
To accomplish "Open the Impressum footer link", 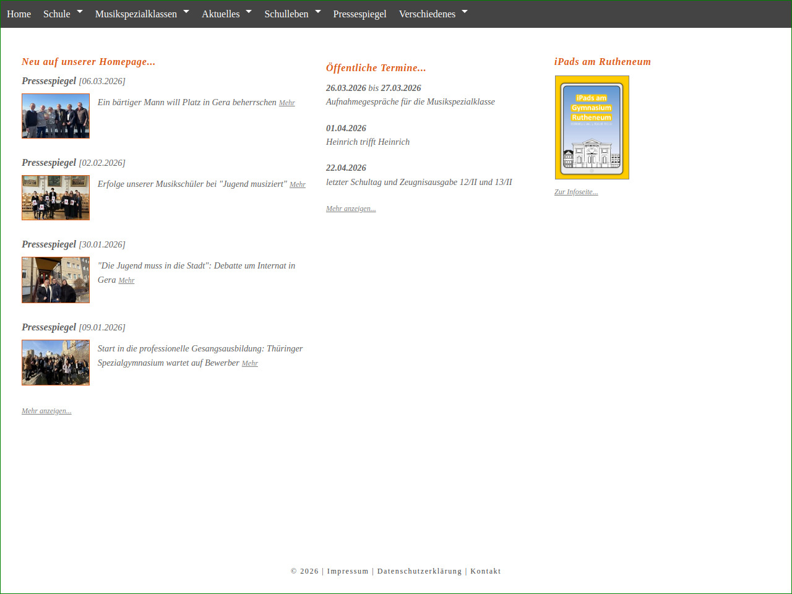I will [x=347, y=571].
